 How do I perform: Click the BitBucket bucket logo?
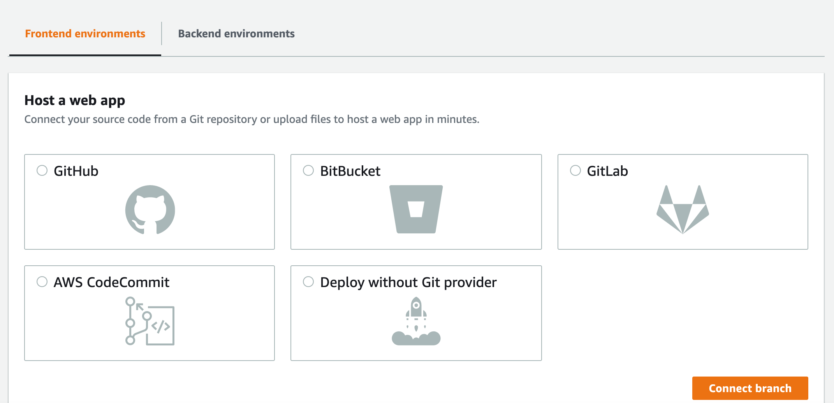tap(416, 209)
